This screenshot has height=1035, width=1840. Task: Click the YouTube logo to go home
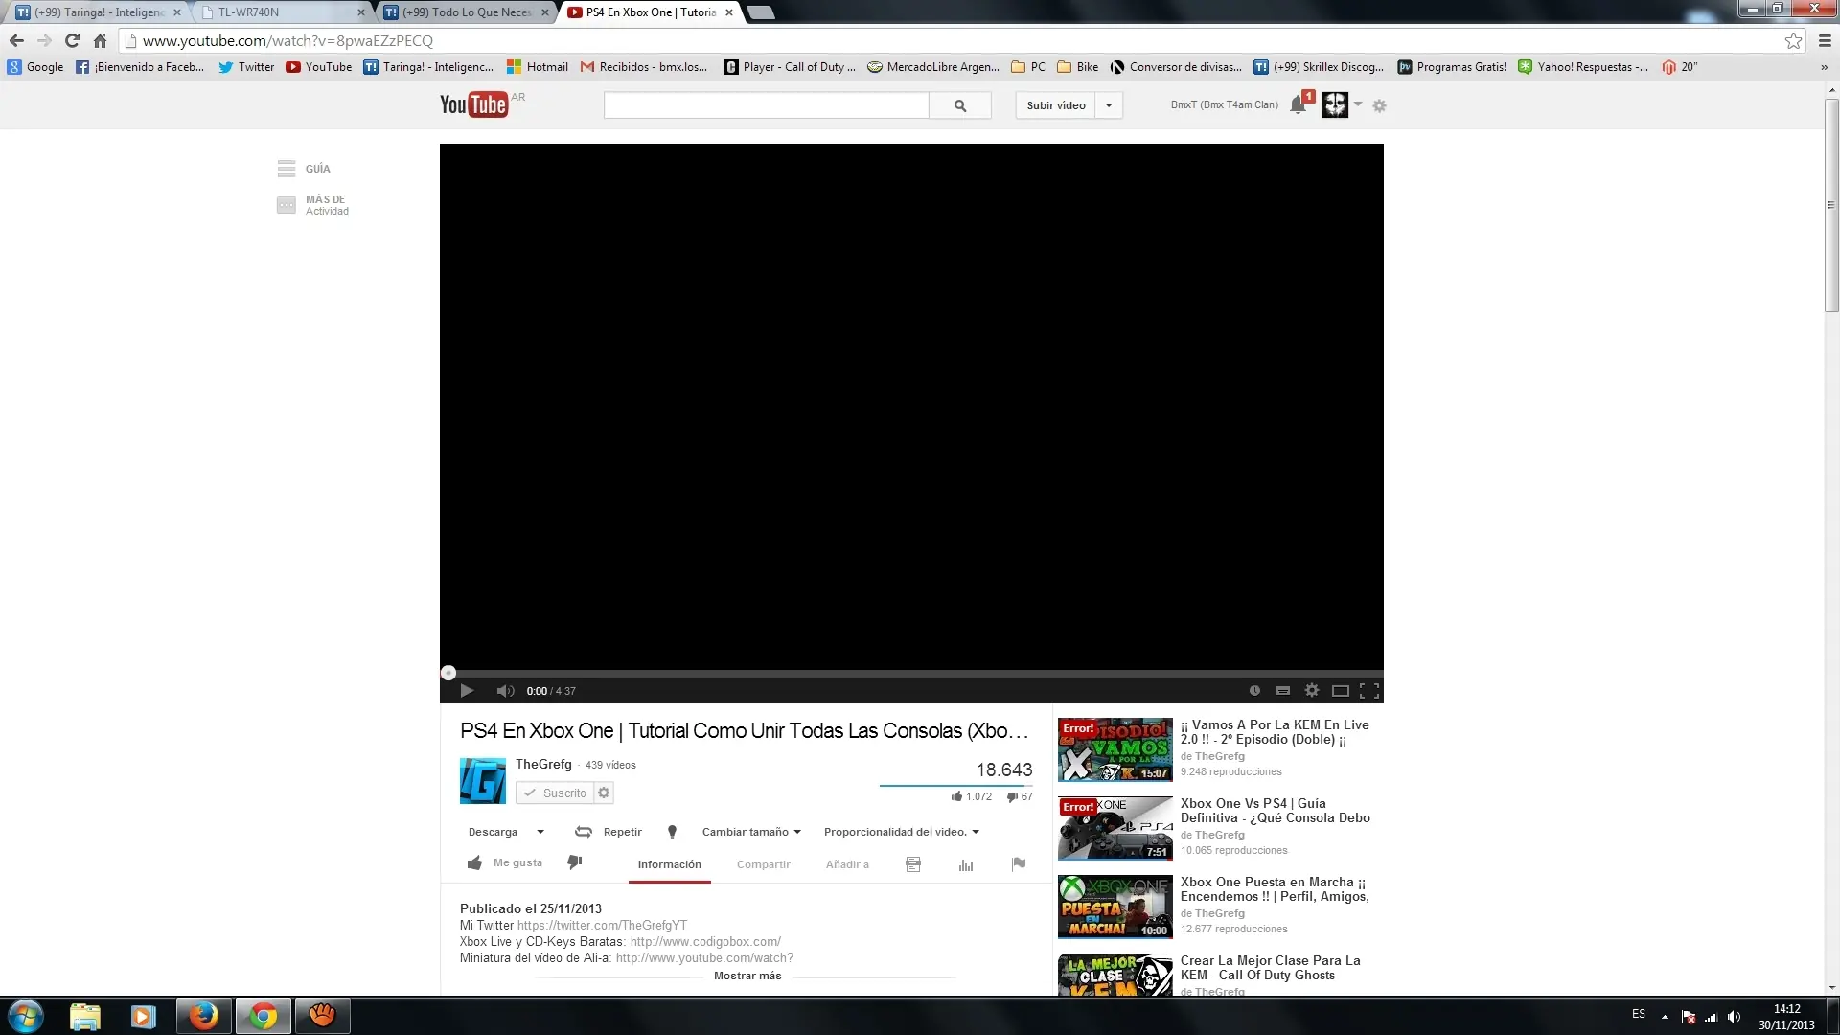coord(473,104)
